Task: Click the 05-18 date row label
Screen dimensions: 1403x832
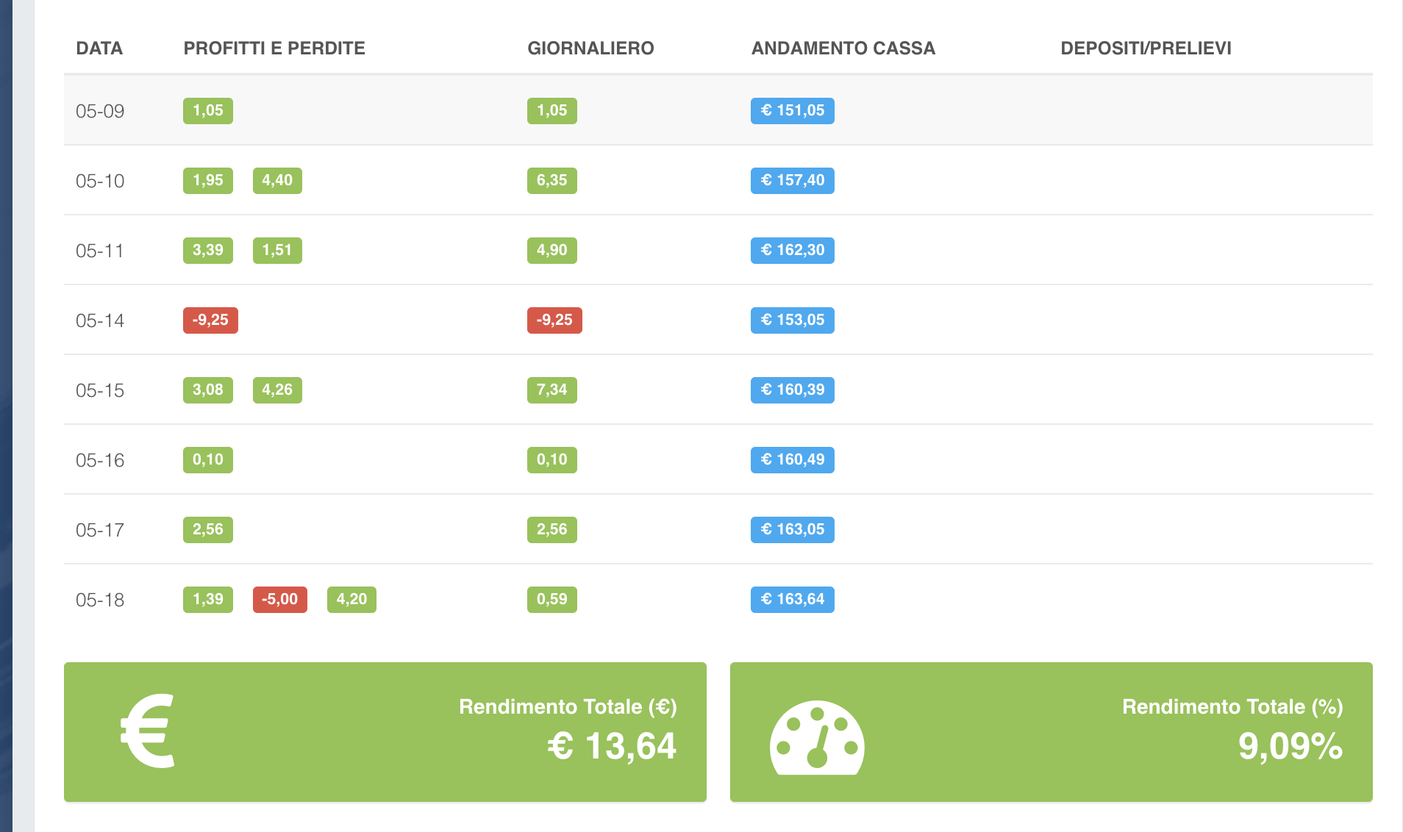Action: point(100,600)
